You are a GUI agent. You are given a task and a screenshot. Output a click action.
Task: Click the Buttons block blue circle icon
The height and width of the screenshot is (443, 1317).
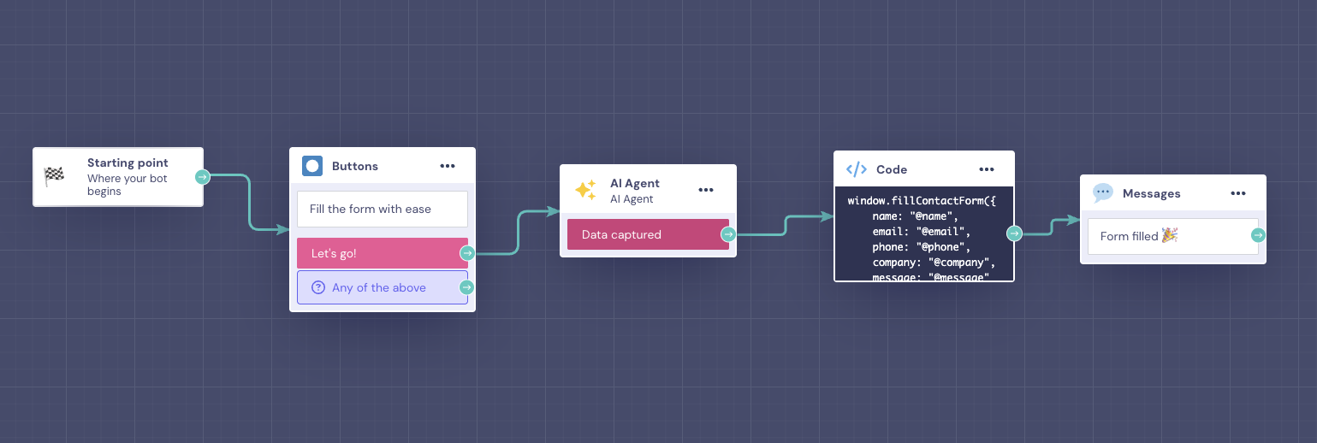click(312, 166)
